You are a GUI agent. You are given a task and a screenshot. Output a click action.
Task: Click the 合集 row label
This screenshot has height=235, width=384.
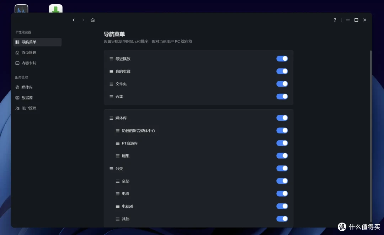click(119, 97)
